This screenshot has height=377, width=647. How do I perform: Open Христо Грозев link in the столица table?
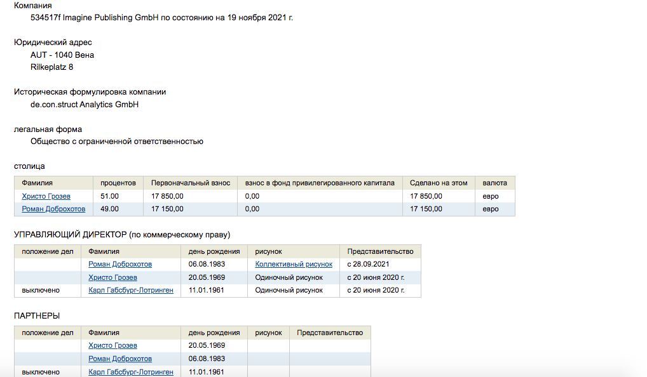tap(46, 196)
